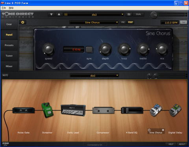Click the 4 Band EQ label

(132, 133)
